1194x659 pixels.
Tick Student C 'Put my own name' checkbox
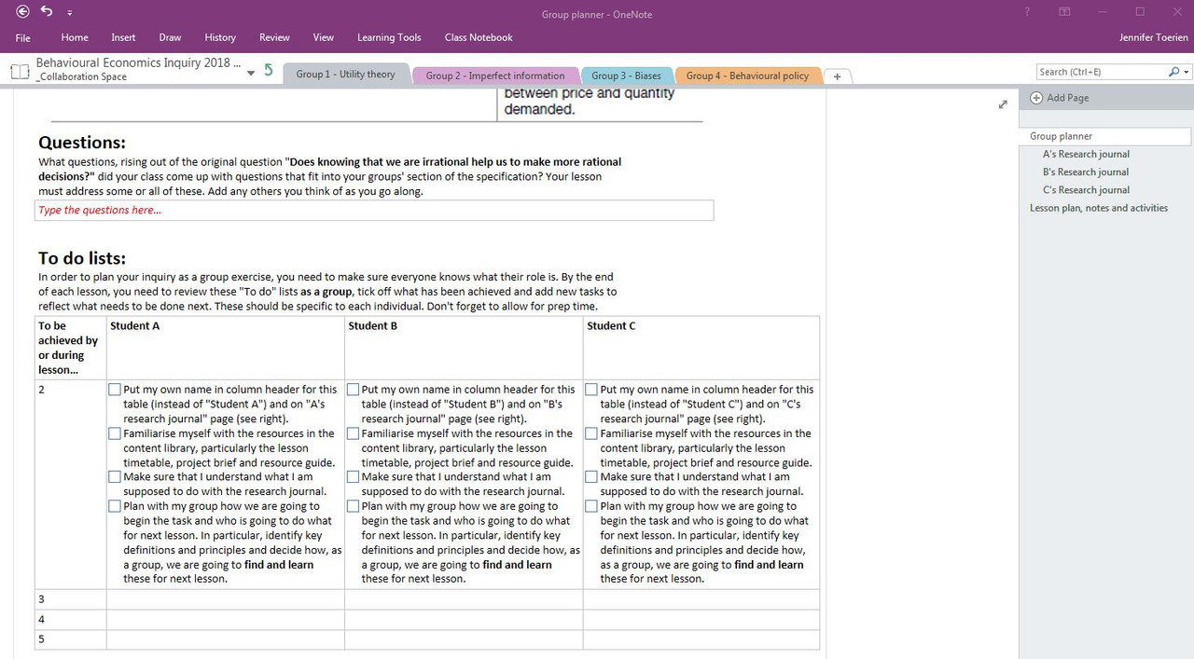tap(591, 390)
